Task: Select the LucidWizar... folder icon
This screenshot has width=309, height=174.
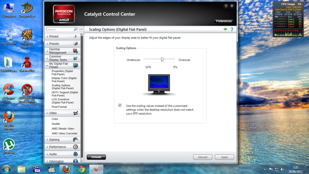Action: click(x=9, y=64)
